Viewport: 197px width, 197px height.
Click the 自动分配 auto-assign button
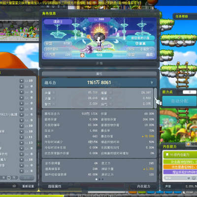point(179,101)
